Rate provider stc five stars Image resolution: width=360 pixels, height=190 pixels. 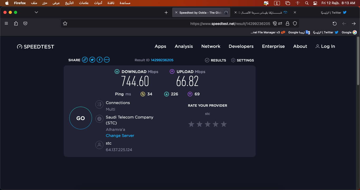[224, 124]
